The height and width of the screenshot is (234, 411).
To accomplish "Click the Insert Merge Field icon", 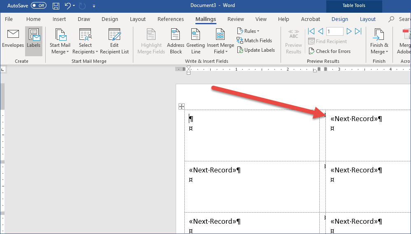I will [220, 34].
